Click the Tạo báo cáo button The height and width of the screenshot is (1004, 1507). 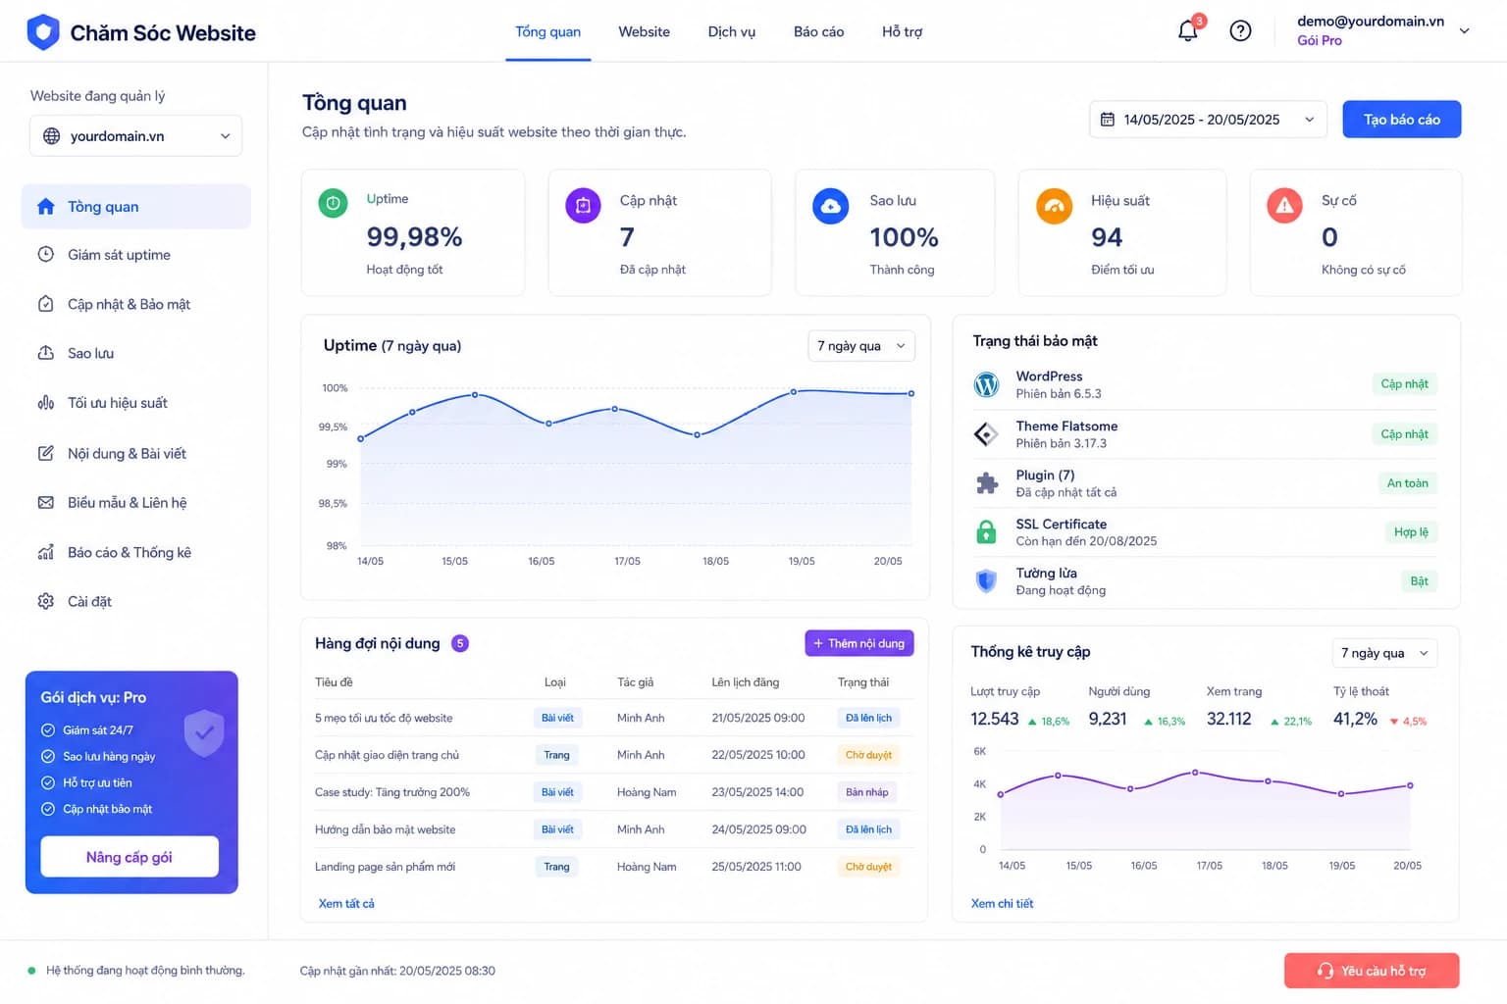coord(1401,120)
